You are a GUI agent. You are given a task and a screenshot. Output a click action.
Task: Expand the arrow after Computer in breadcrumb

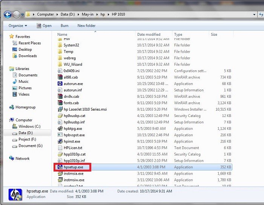(57, 14)
